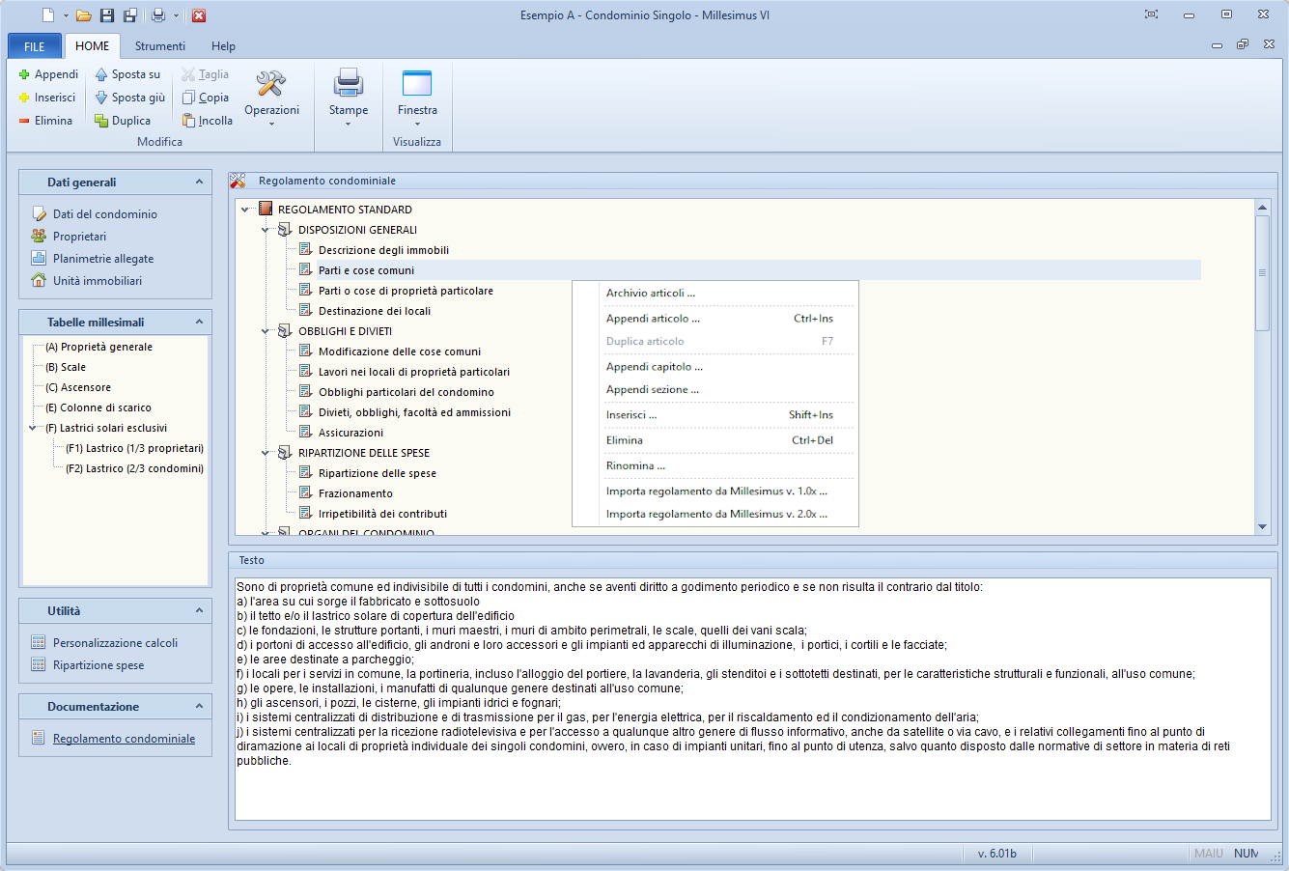The image size is (1289, 871).
Task: Click Appendi in the Modifica group
Action: (48, 74)
